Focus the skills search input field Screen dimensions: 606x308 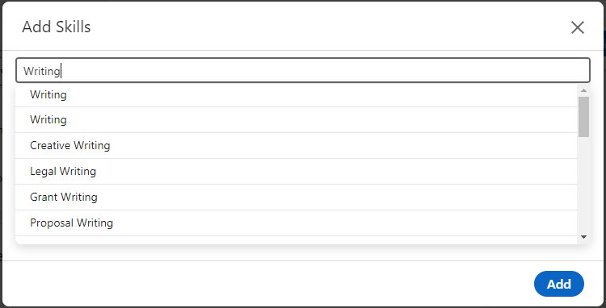click(303, 70)
